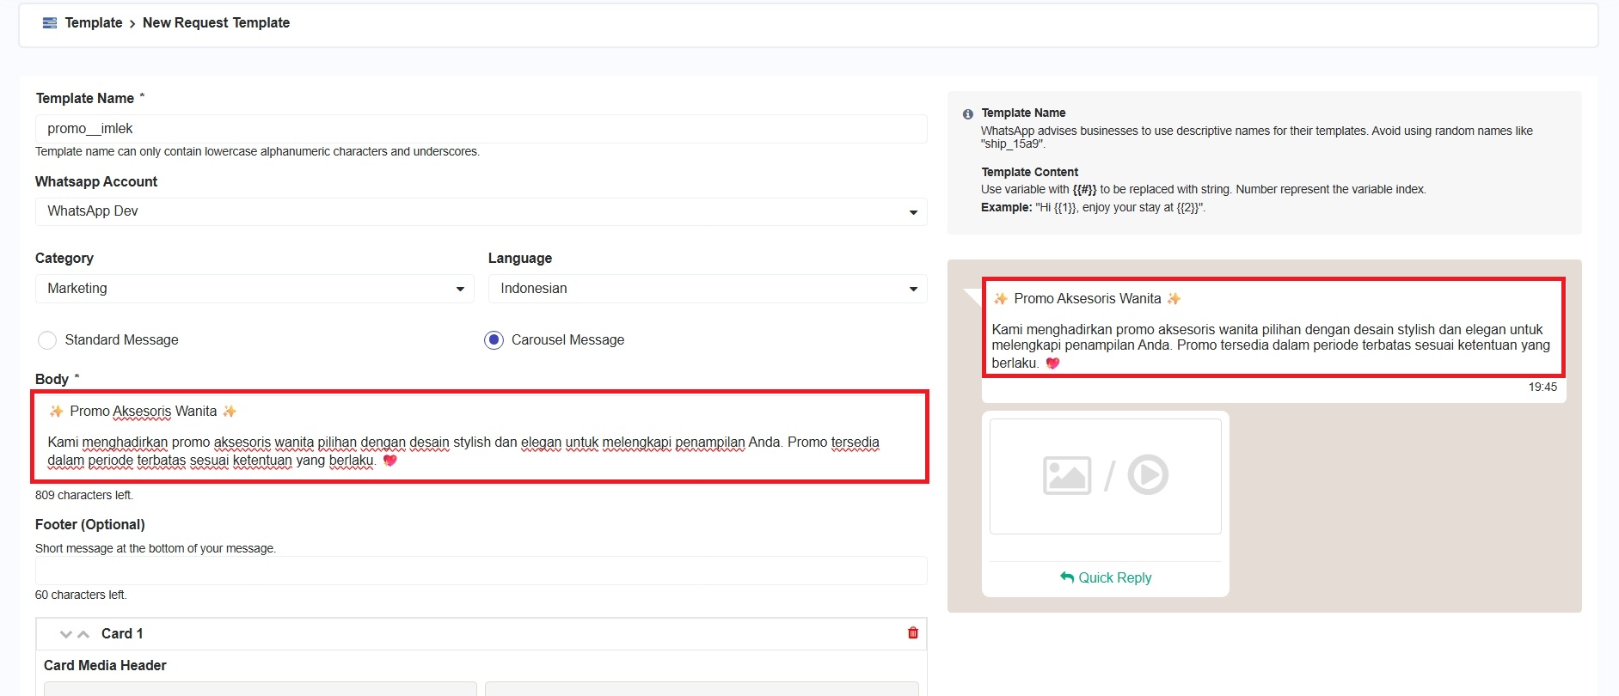Go to Template in the breadcrumb

coord(94,23)
